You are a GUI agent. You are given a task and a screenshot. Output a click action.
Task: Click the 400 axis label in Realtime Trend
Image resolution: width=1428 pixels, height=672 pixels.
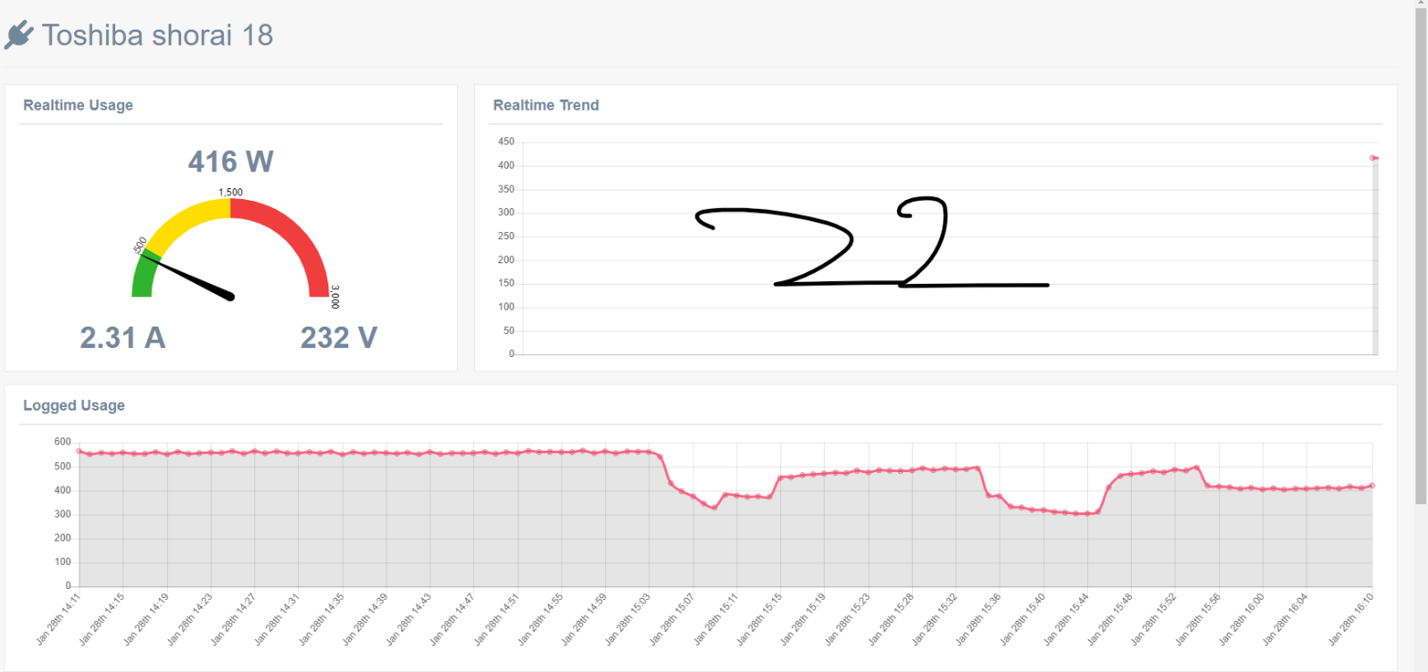click(x=506, y=165)
